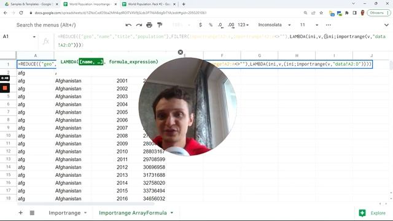Open the Name box dropdown arrow
Screen dimensions: 393x221
click(34, 37)
